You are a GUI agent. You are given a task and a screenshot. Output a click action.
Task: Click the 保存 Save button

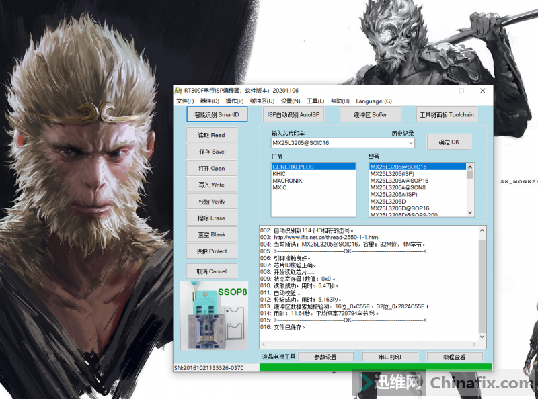(212, 152)
